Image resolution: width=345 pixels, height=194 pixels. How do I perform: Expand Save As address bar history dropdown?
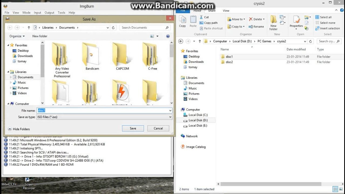coord(108,27)
